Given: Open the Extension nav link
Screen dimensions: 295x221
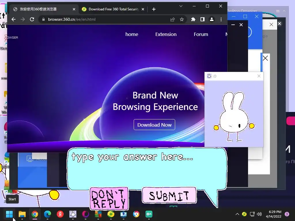Looking at the screenshot, I should (166, 35).
